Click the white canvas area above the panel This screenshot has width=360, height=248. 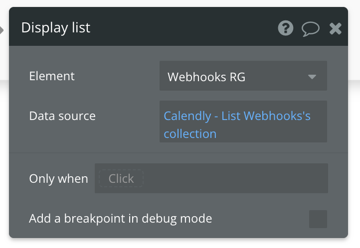click(180, 3)
